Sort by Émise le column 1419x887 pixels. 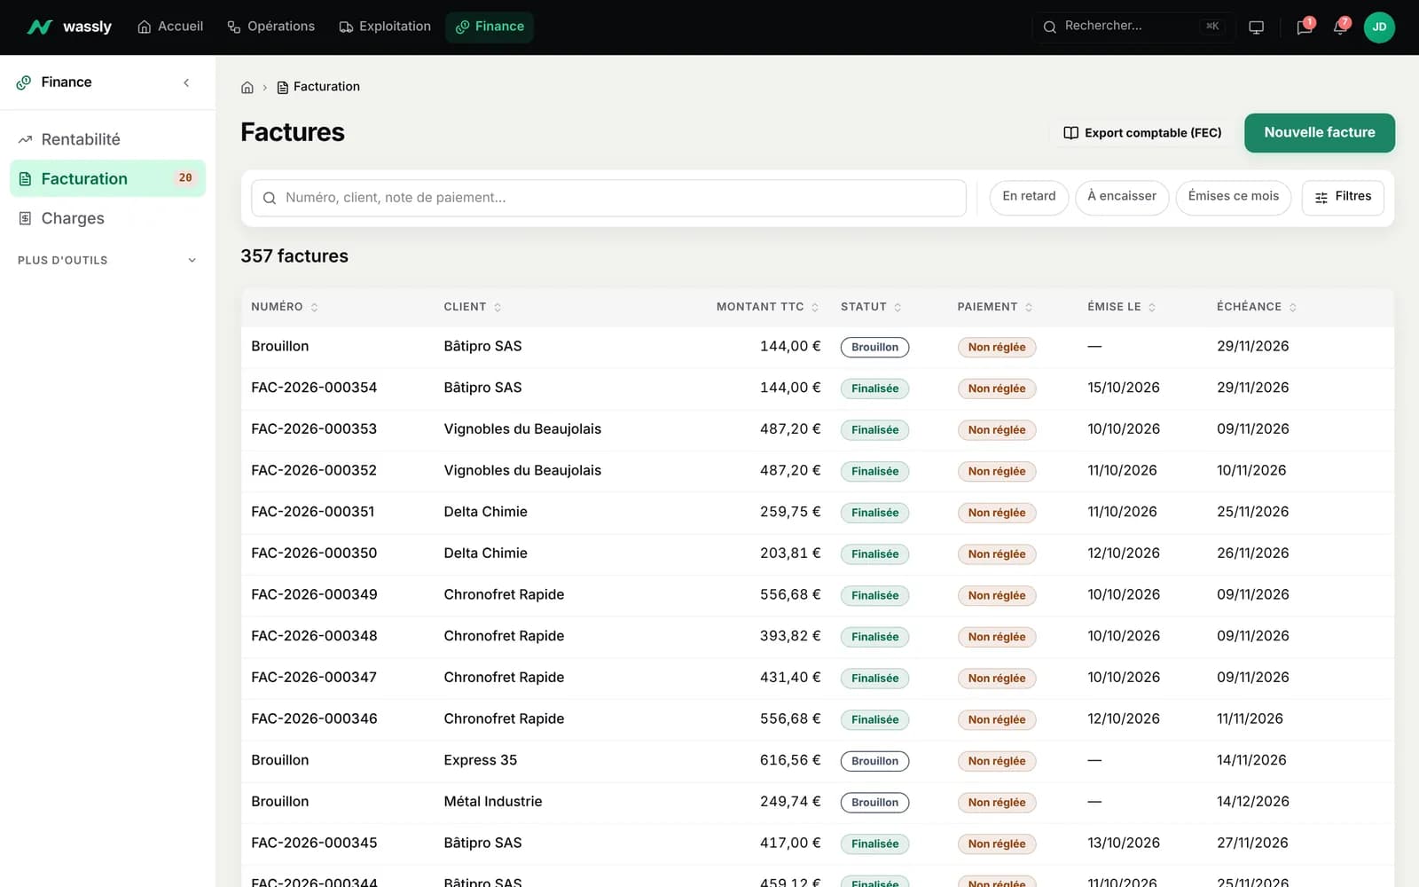coord(1122,307)
